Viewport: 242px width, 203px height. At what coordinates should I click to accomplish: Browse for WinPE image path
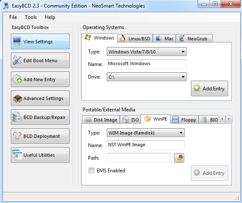point(179,158)
